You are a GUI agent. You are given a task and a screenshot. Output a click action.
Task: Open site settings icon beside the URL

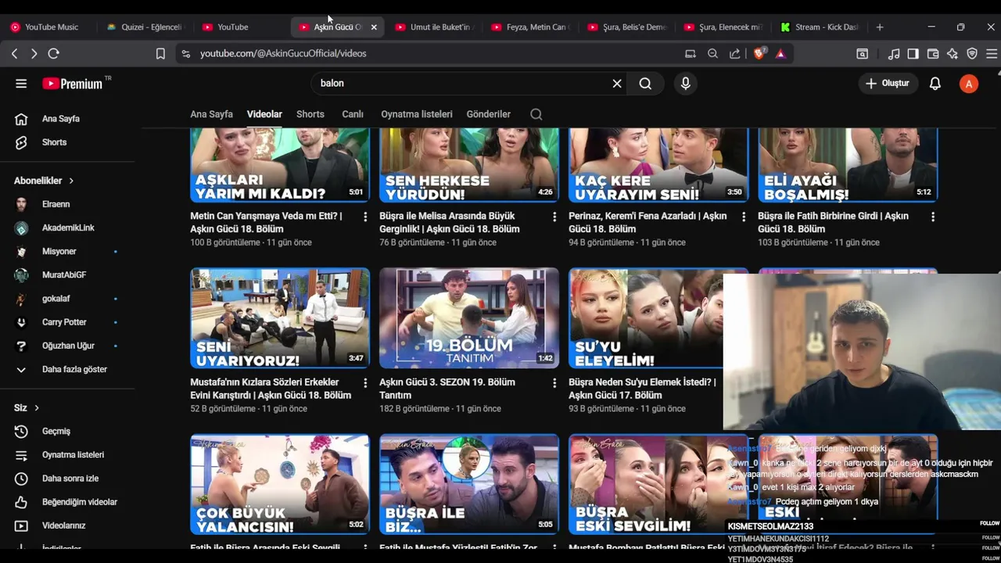coord(185,53)
